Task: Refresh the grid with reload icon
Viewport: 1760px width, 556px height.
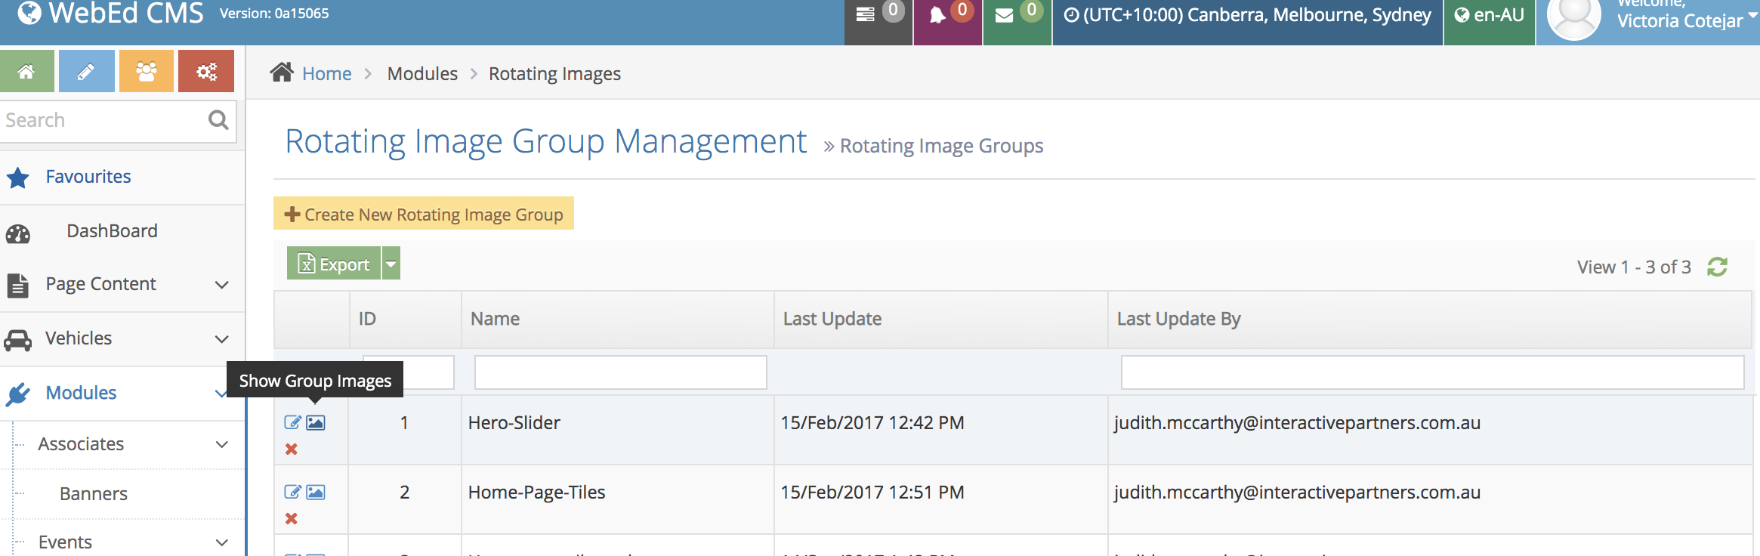Action: (x=1717, y=267)
